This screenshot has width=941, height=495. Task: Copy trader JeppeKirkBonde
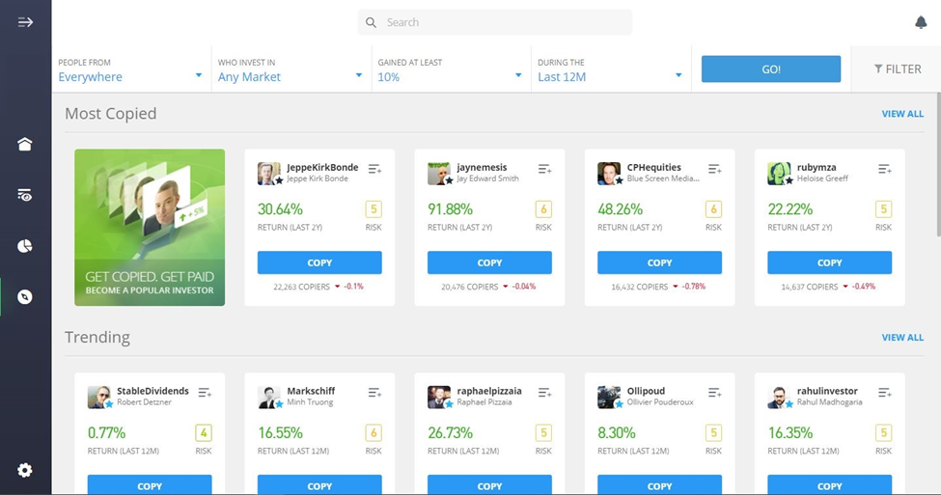pyautogui.click(x=319, y=262)
